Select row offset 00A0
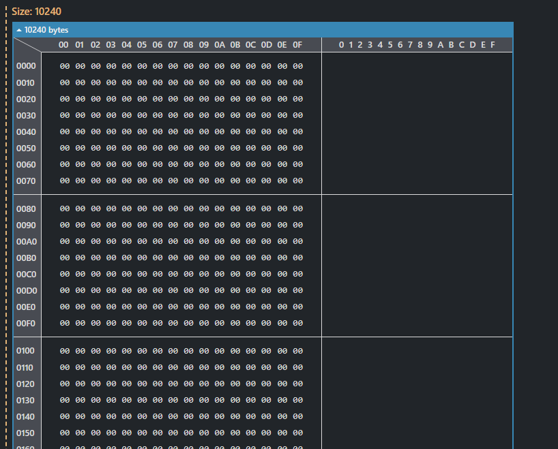The height and width of the screenshot is (449, 558). 27,242
